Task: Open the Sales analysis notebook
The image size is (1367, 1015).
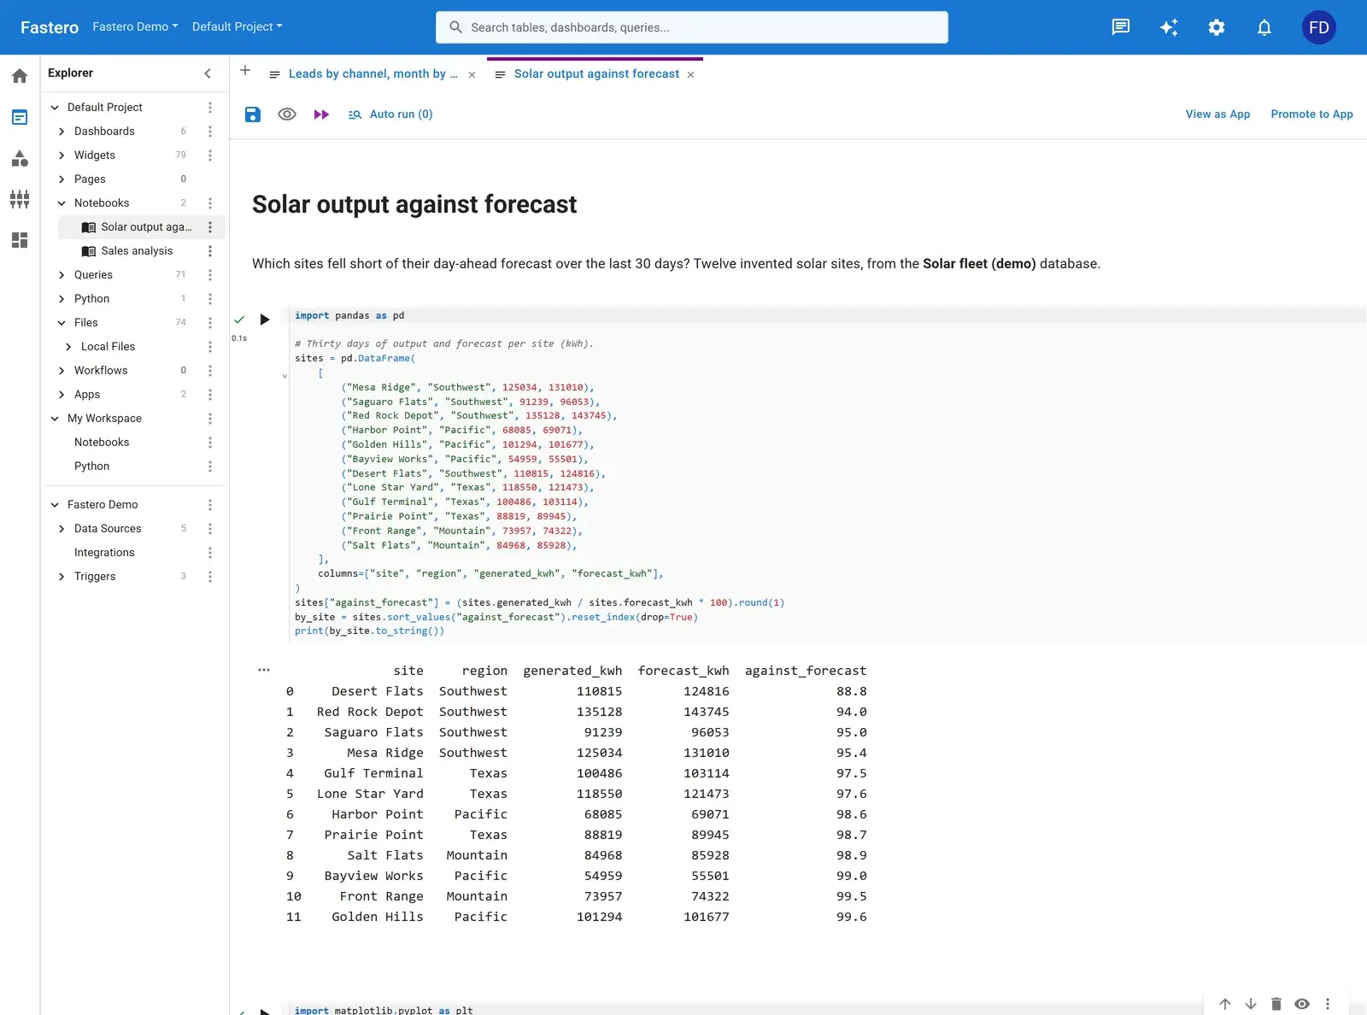Action: pyautogui.click(x=137, y=251)
